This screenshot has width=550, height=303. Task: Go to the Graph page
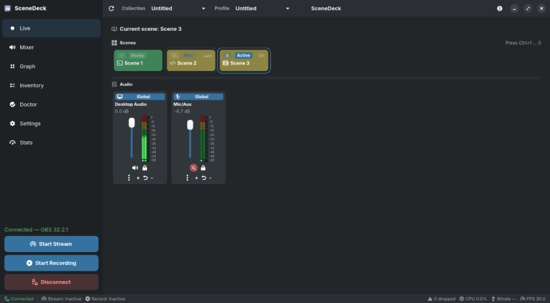point(51,66)
